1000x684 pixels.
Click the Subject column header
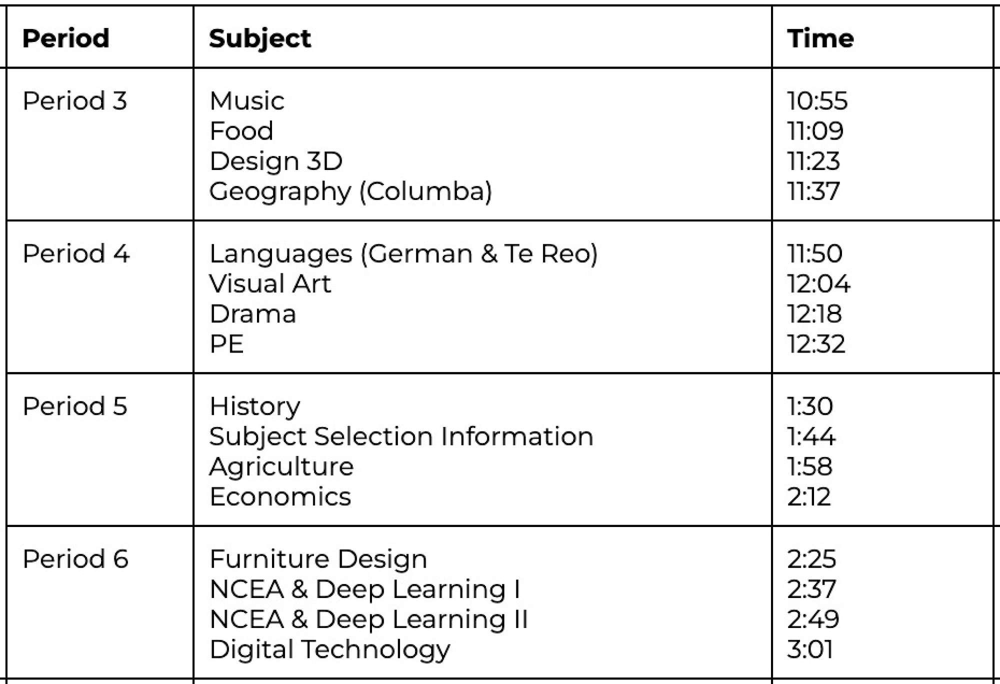tap(260, 38)
